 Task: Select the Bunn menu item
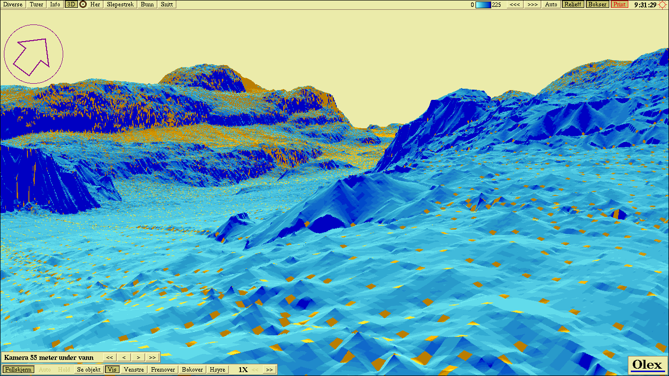[147, 4]
